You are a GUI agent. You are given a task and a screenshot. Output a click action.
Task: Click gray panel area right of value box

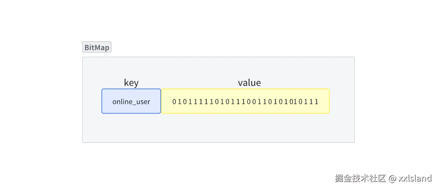coord(342,101)
